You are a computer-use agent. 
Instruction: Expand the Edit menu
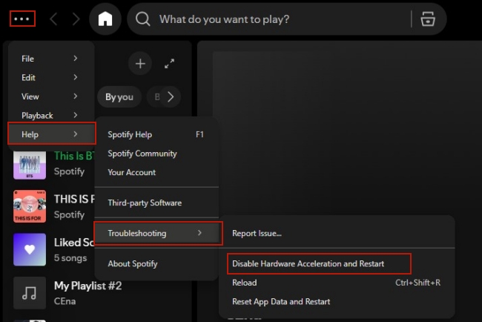tap(51, 77)
